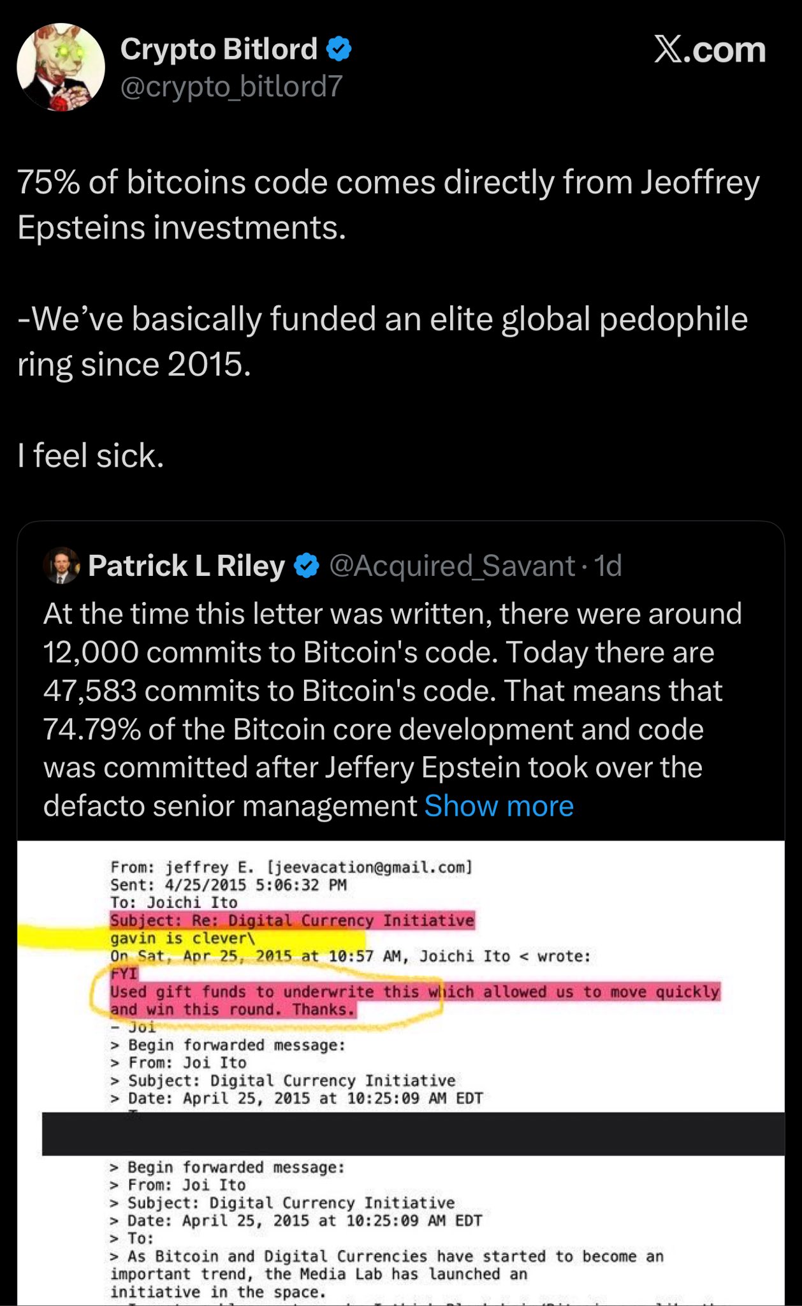Click the Patrick L Riley author name
Viewport: 802px width, 1306px height.
coord(186,566)
